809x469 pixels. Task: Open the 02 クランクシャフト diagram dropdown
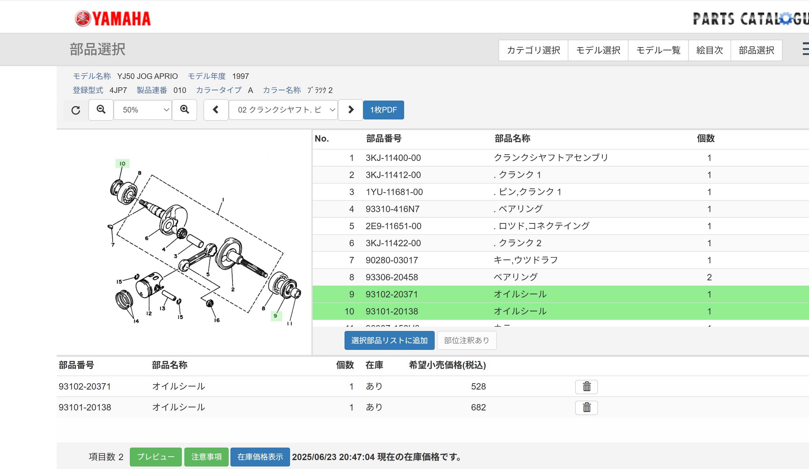283,110
